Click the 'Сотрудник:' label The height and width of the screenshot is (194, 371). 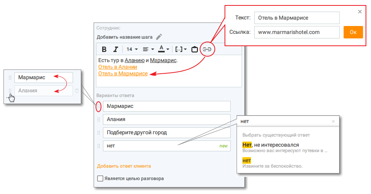pyautogui.click(x=108, y=28)
